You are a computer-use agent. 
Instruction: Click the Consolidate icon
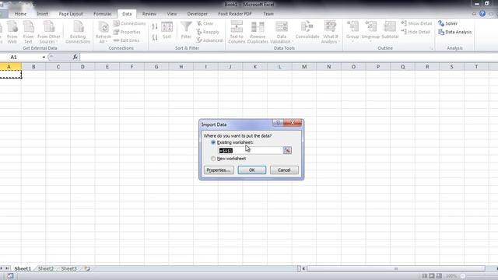click(307, 30)
